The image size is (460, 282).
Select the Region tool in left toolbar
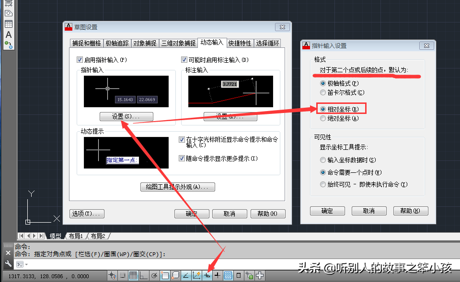tap(9, 13)
